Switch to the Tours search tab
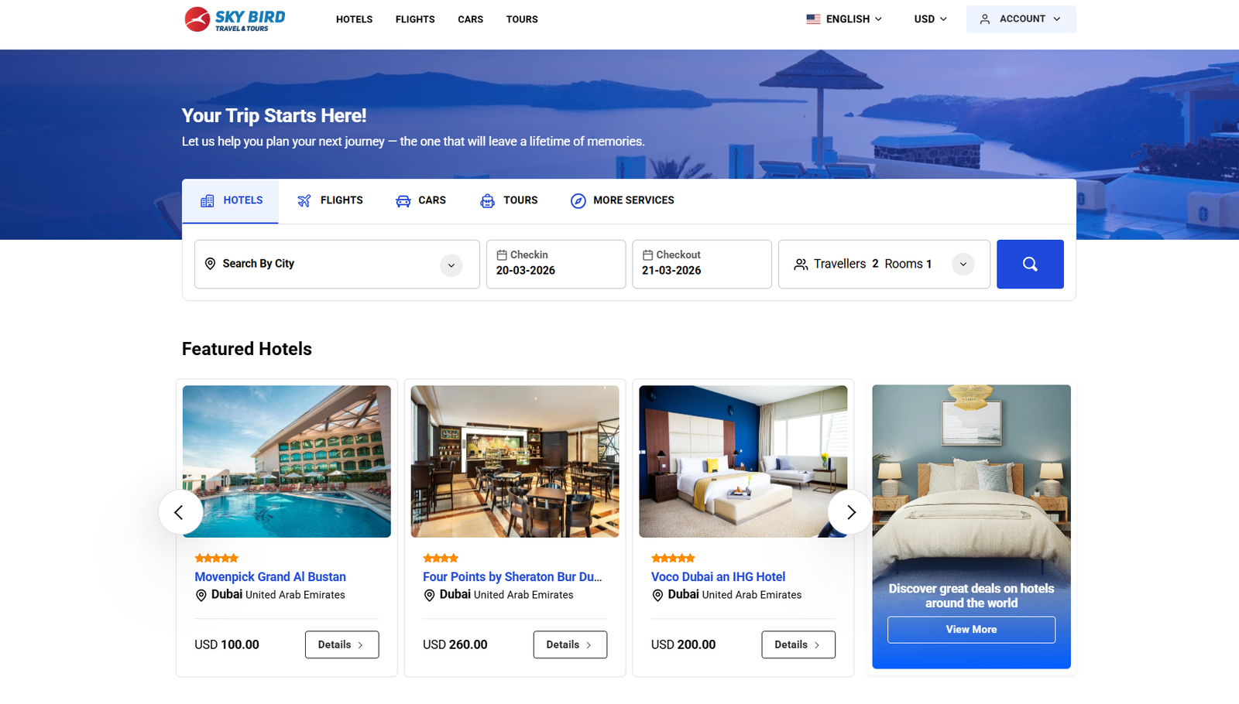The height and width of the screenshot is (704, 1239). [x=509, y=201]
